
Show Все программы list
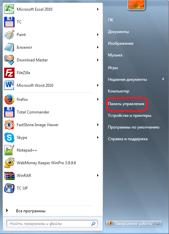click(31, 211)
